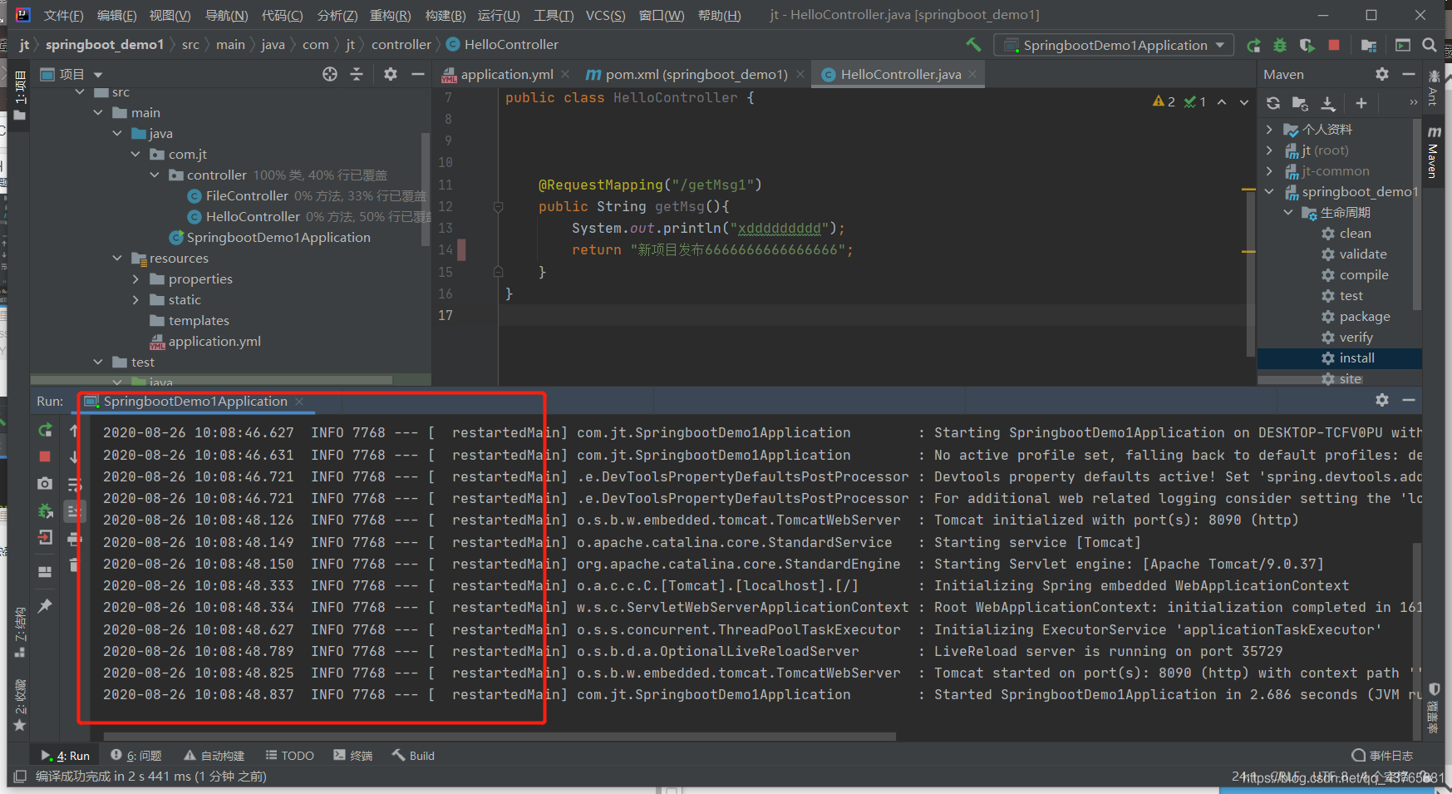
Task: Click scroll up arrow in Run console
Action: click(74, 430)
